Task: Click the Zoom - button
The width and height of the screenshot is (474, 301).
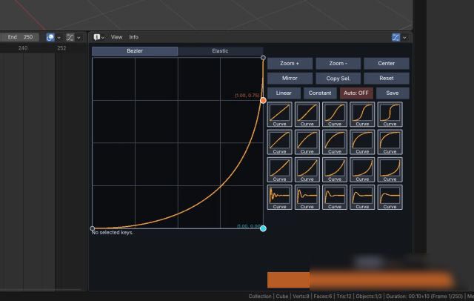Action: (x=338, y=63)
